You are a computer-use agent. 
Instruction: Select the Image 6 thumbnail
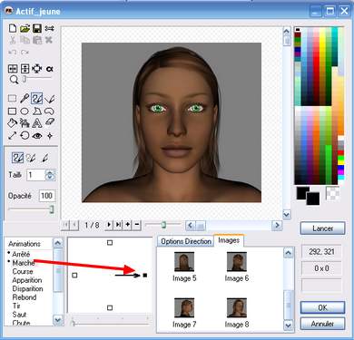(x=237, y=262)
